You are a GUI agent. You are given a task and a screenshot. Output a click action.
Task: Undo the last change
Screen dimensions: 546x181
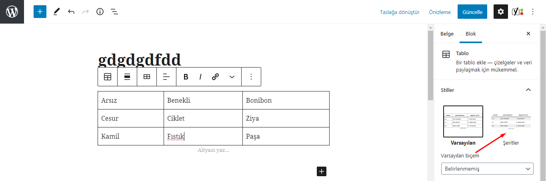71,12
